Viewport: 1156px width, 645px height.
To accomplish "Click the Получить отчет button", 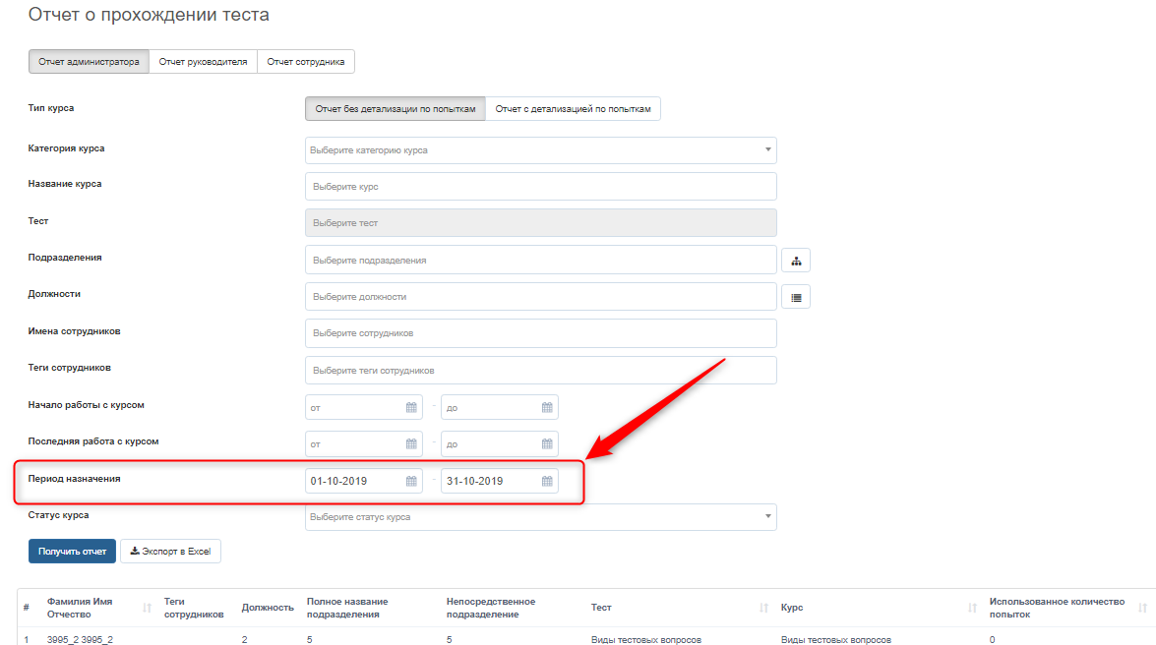I will [x=72, y=552].
